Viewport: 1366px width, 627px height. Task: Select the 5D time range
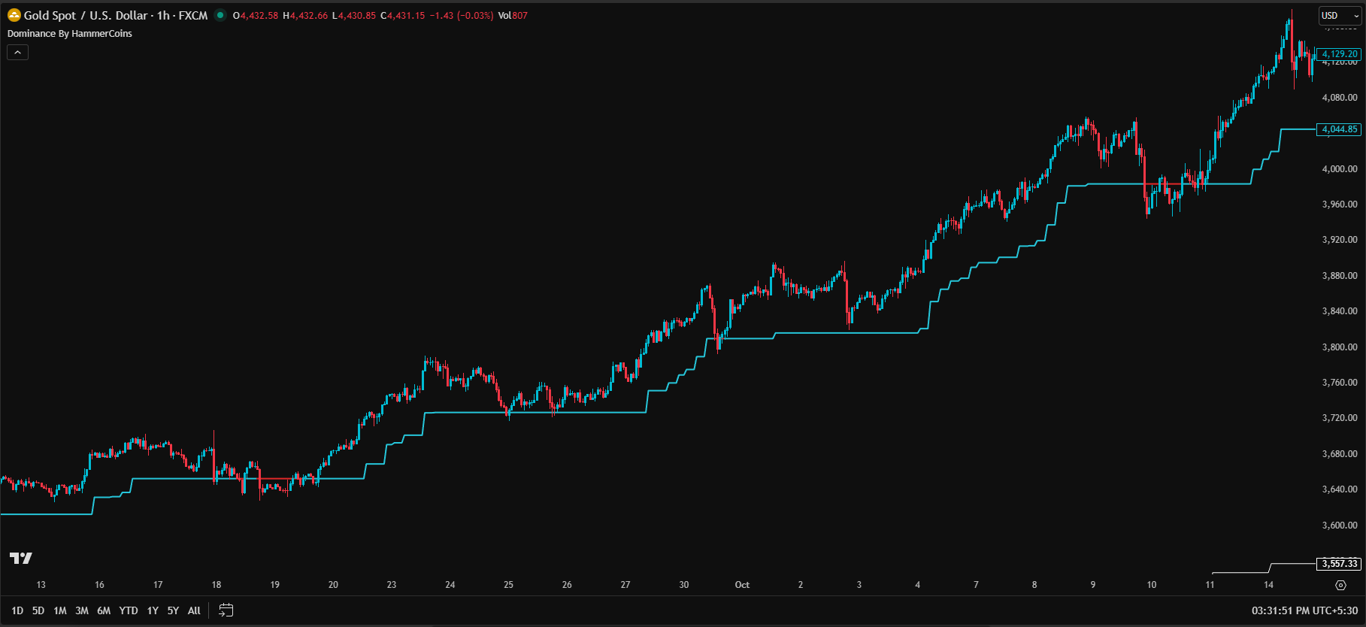point(38,610)
